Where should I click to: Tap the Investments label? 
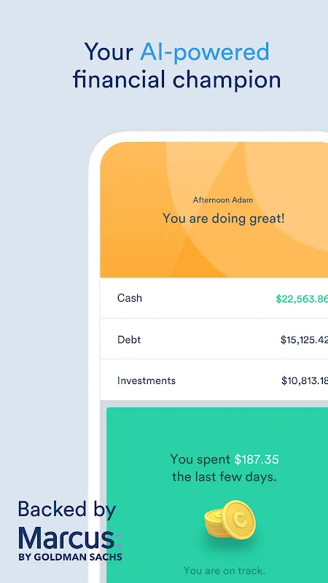coord(147,380)
